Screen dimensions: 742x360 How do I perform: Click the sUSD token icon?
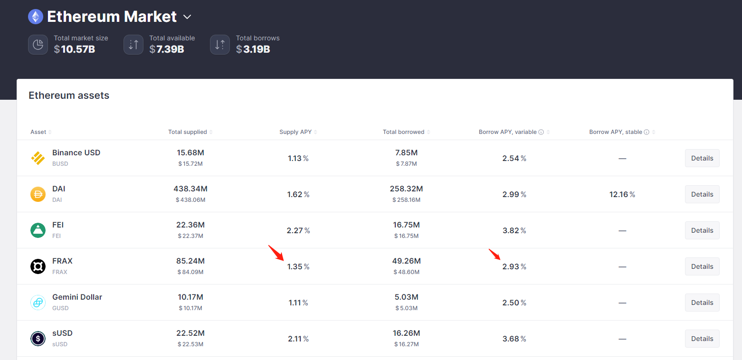click(38, 338)
